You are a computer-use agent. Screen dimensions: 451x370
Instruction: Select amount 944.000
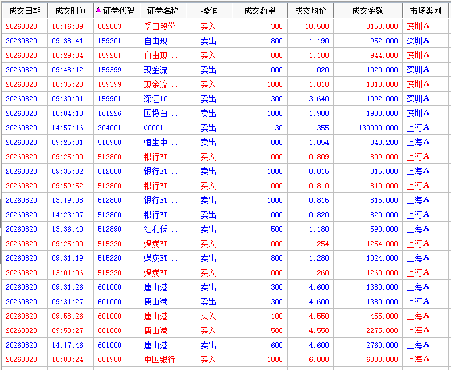tap(384, 55)
